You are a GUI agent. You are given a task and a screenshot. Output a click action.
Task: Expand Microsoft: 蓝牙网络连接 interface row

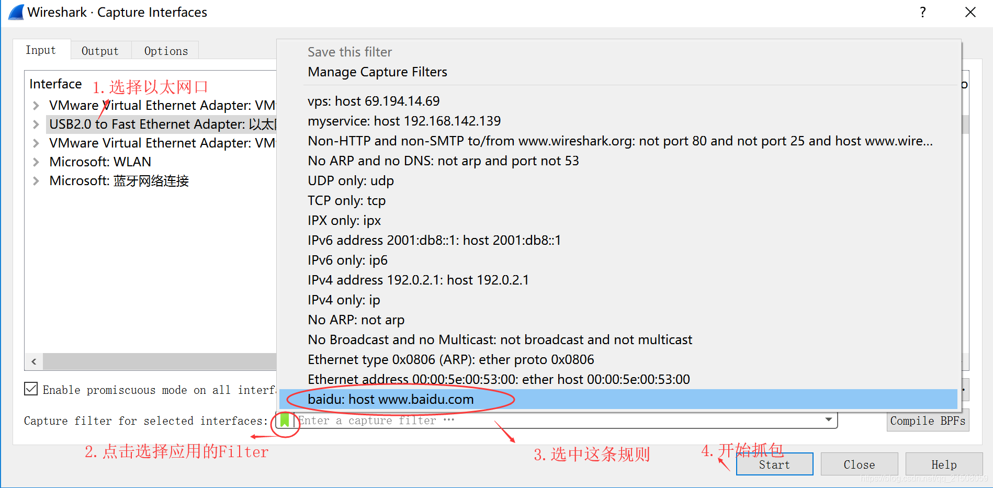[36, 180]
